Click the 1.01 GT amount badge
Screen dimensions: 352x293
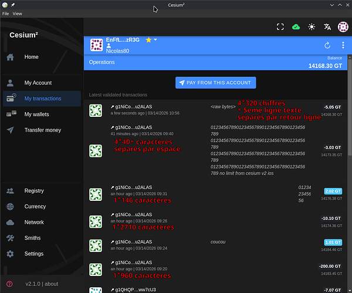[x=333, y=243]
